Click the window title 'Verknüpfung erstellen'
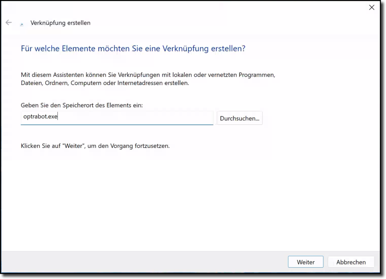The image size is (386, 279). click(60, 23)
